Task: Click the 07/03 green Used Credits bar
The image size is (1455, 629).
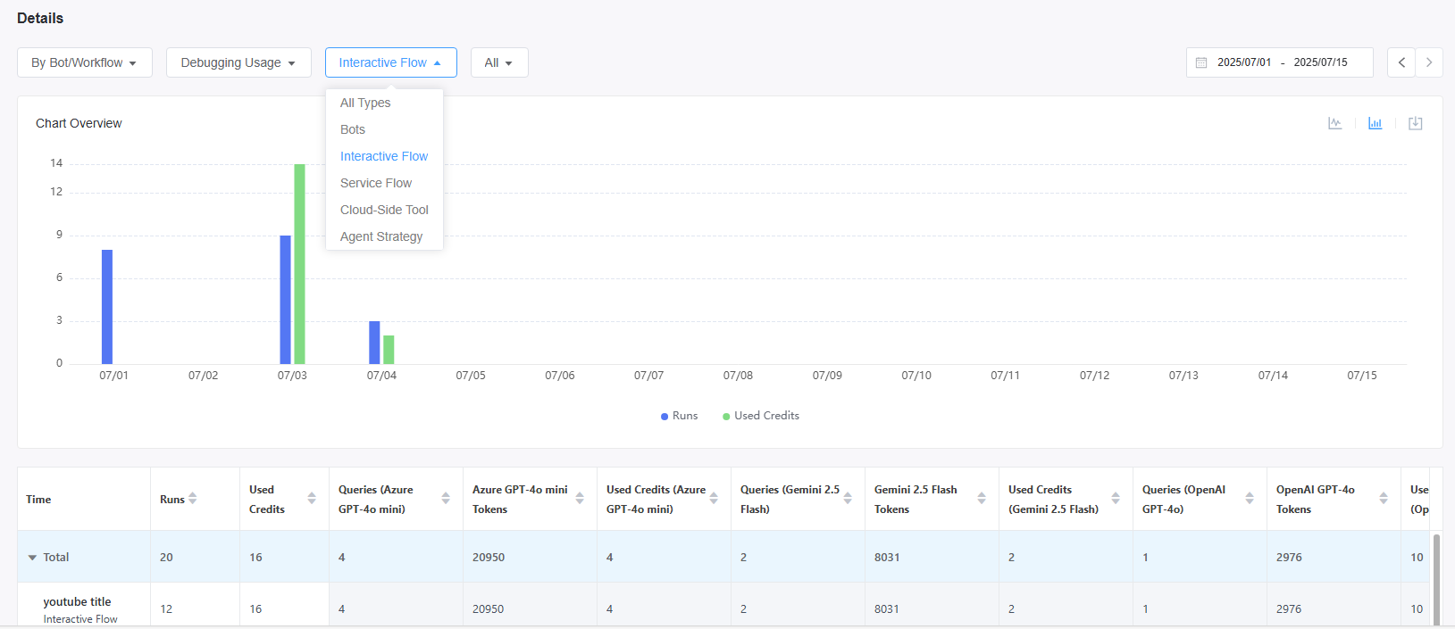Action: 299,264
